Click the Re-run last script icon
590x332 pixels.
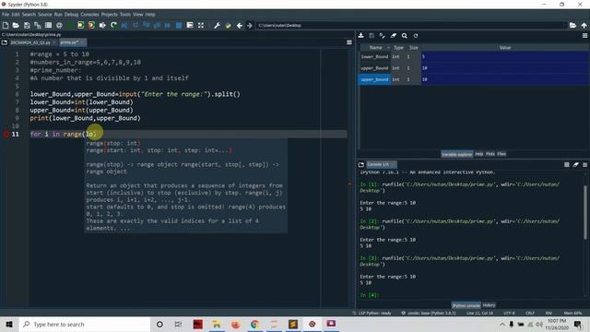(113, 25)
